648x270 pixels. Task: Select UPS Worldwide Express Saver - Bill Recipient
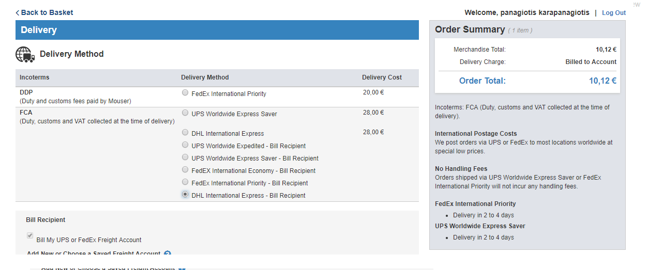[185, 157]
